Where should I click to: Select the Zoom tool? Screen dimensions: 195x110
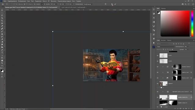(x=2, y=63)
